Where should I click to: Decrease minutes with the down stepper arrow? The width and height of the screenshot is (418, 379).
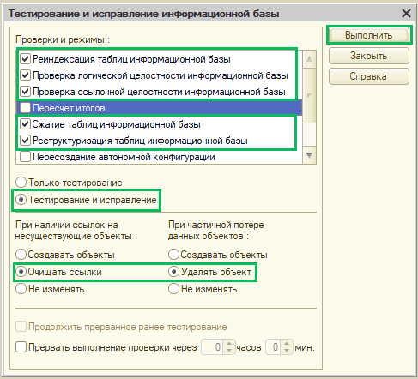click(287, 351)
